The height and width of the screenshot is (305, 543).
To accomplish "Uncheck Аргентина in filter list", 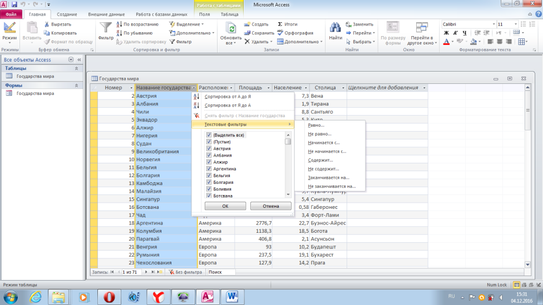I will pyautogui.click(x=209, y=169).
